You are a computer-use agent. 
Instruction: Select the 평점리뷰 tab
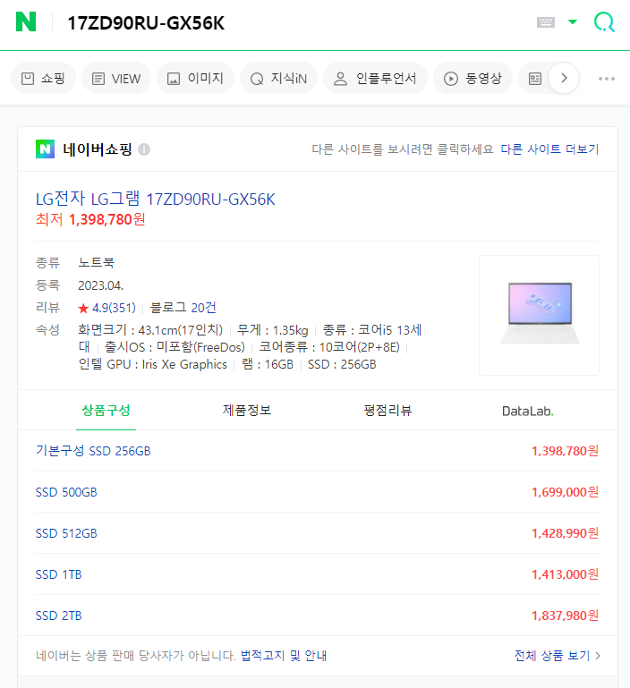tap(388, 411)
